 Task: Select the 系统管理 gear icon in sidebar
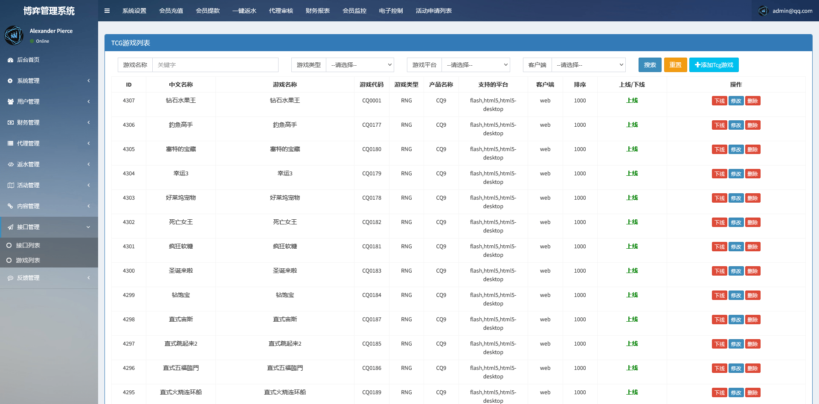(x=11, y=81)
